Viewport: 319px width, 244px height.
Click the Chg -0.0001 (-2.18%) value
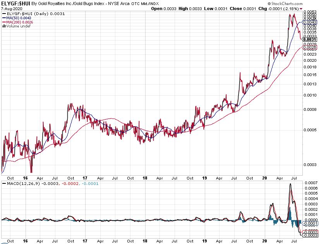pyautogui.click(x=278, y=9)
